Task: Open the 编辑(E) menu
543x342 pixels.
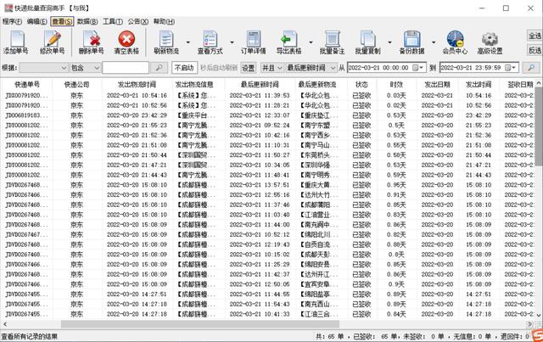Action: [x=37, y=21]
